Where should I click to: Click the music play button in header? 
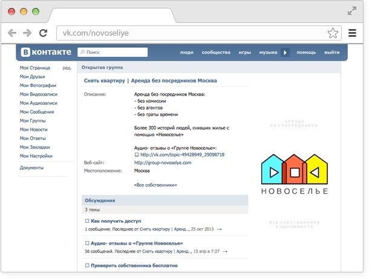[285, 53]
